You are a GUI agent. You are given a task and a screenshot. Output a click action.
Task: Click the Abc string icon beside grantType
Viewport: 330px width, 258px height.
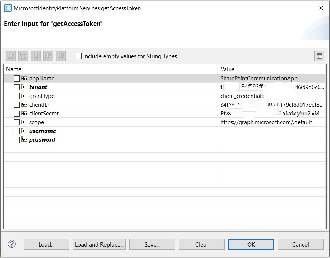pyautogui.click(x=24, y=96)
